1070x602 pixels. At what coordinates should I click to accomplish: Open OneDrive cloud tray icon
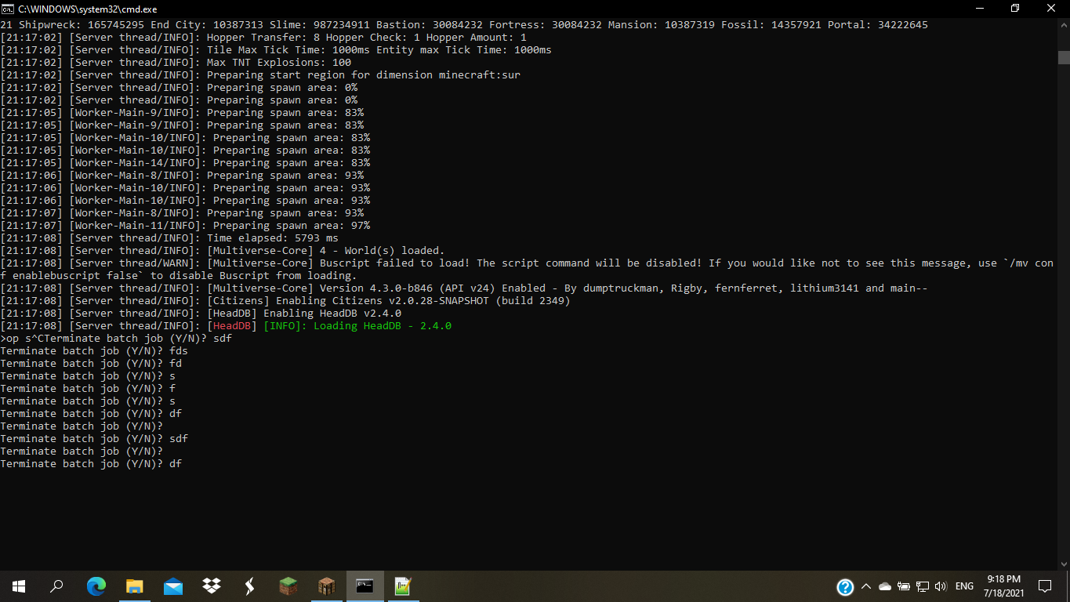point(885,586)
